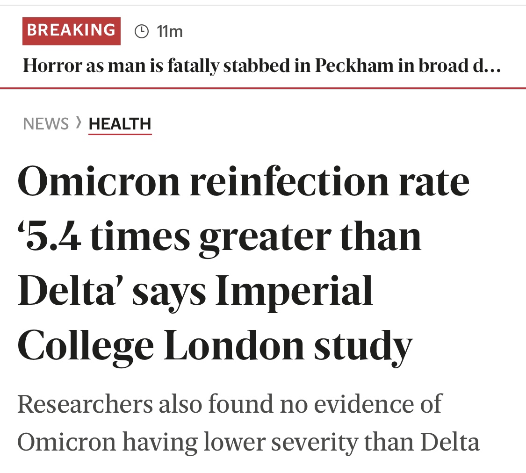Viewport: 526px width, 473px height.
Task: Go to the NEWS breadcrumb
Action: pos(46,124)
